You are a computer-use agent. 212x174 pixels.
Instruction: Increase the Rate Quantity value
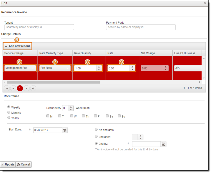coord(99,67)
